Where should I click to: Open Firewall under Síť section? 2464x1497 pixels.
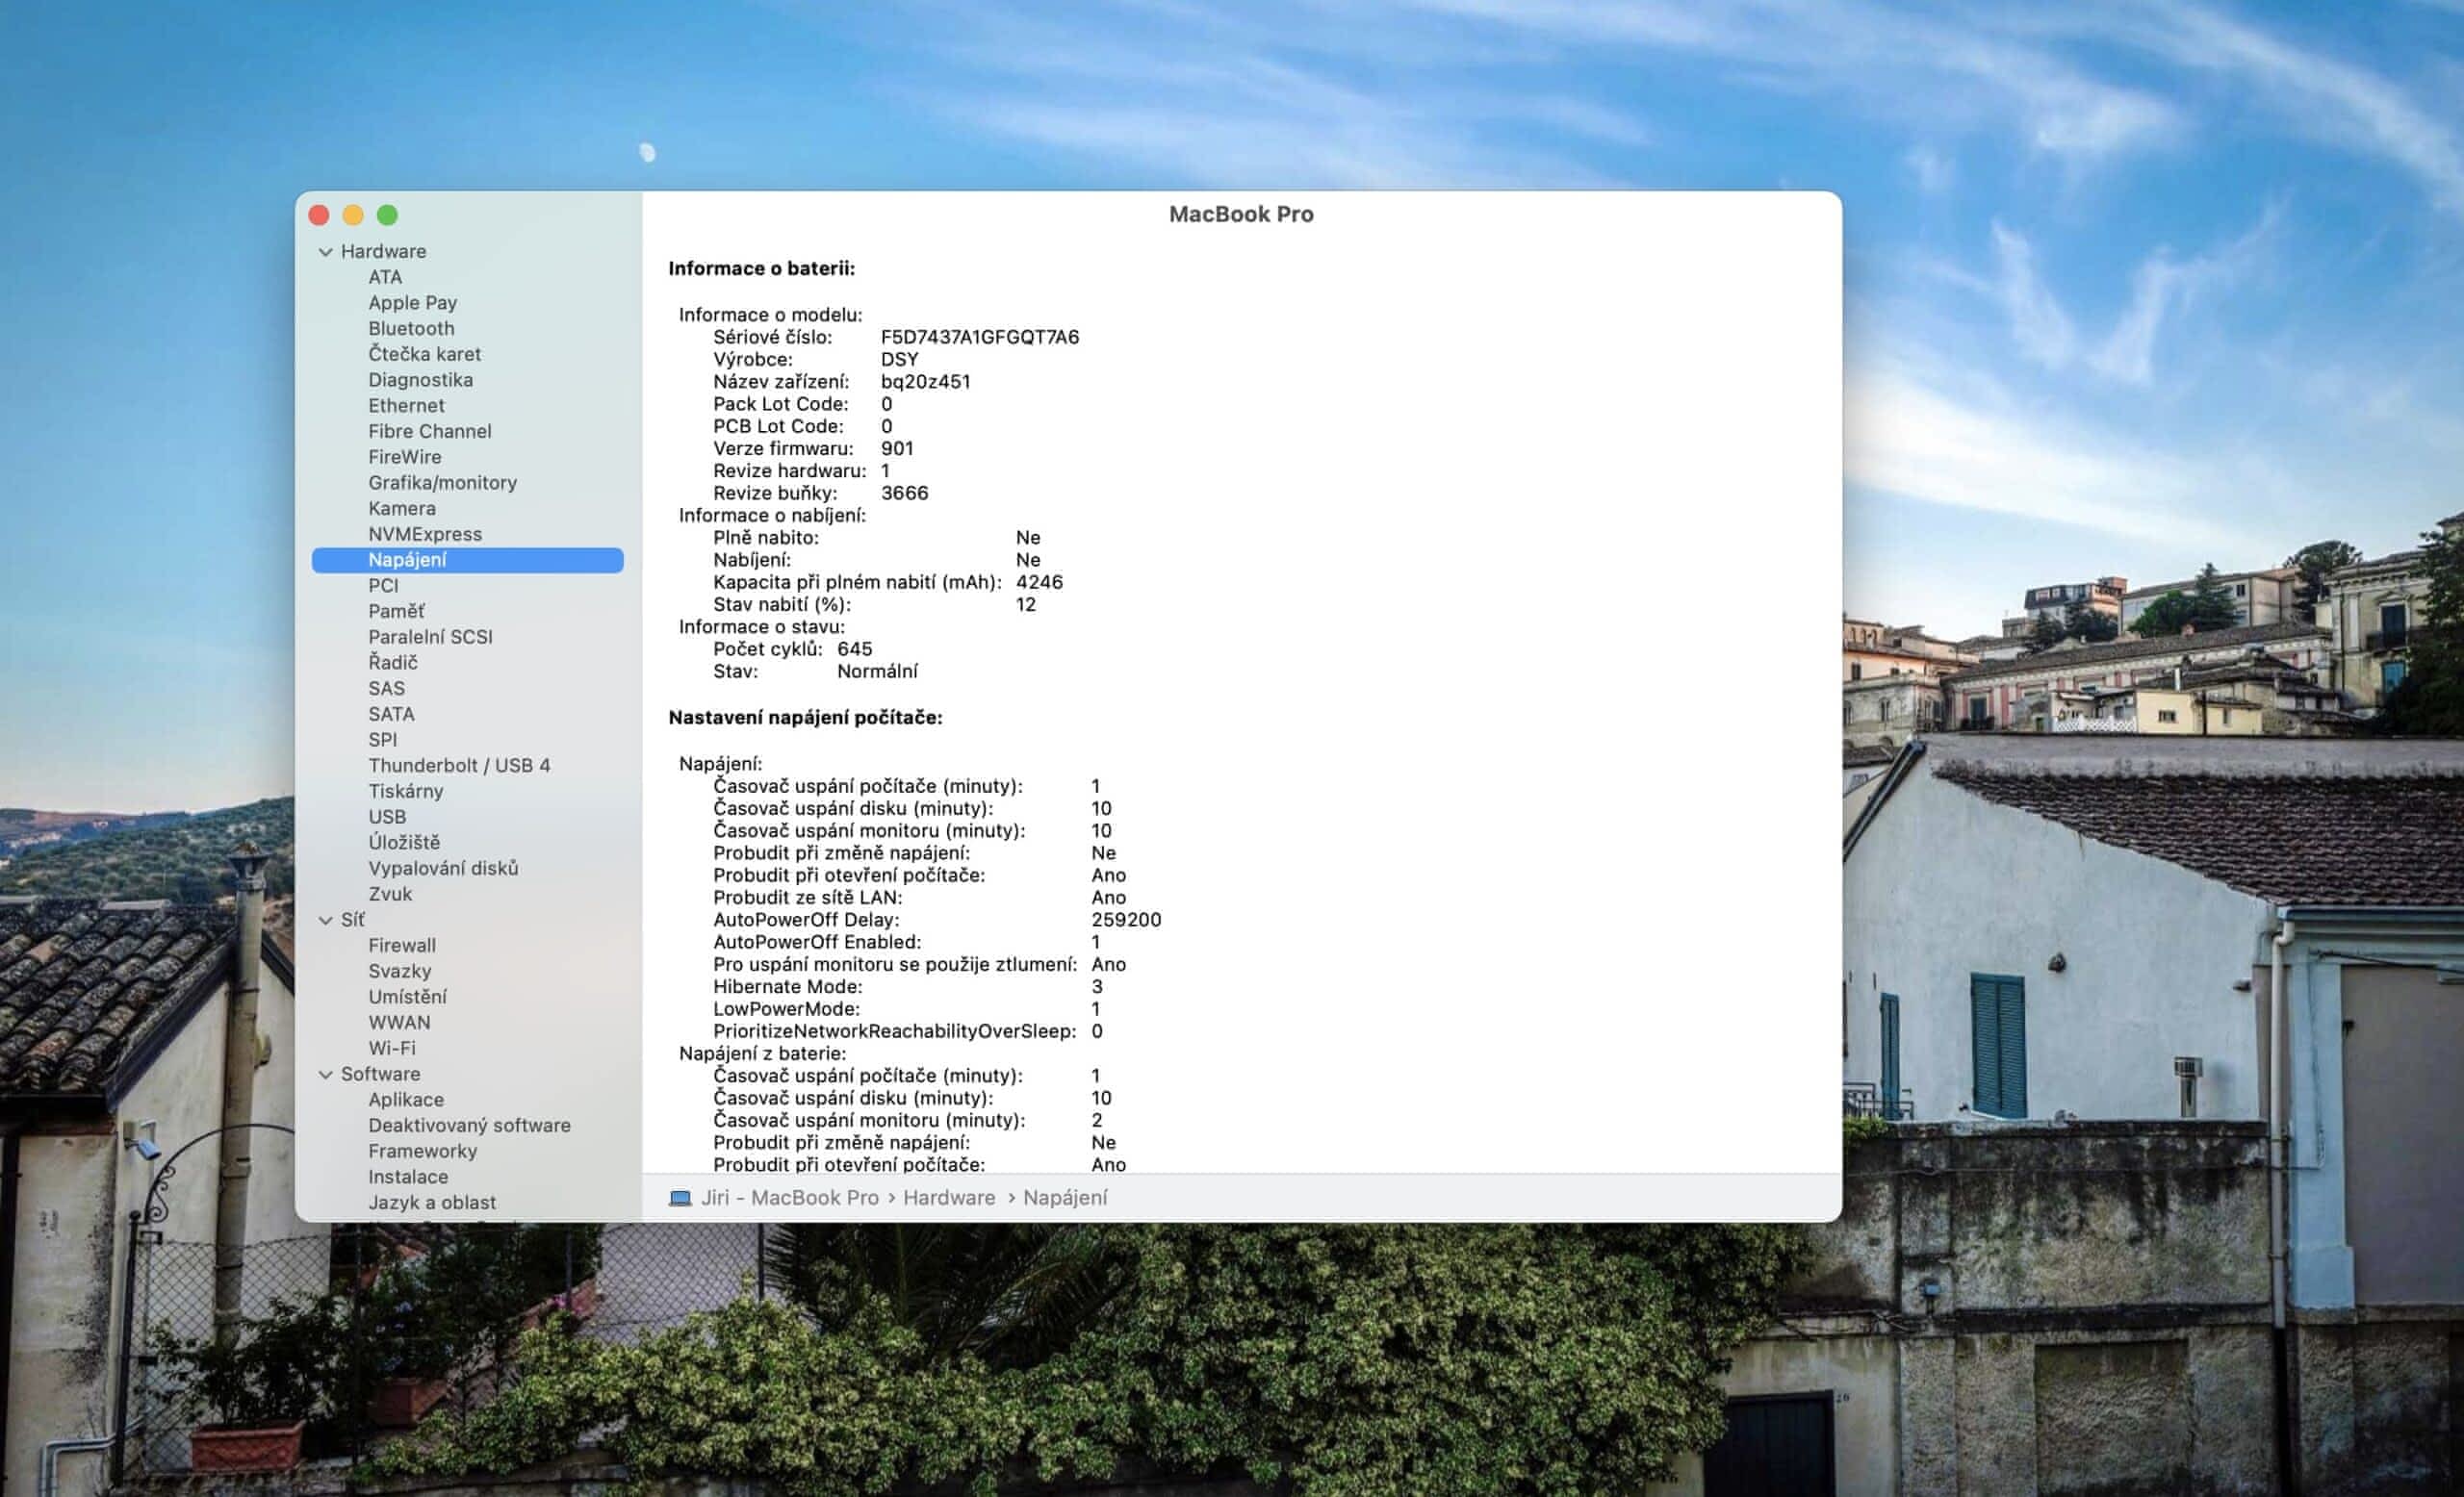click(401, 946)
